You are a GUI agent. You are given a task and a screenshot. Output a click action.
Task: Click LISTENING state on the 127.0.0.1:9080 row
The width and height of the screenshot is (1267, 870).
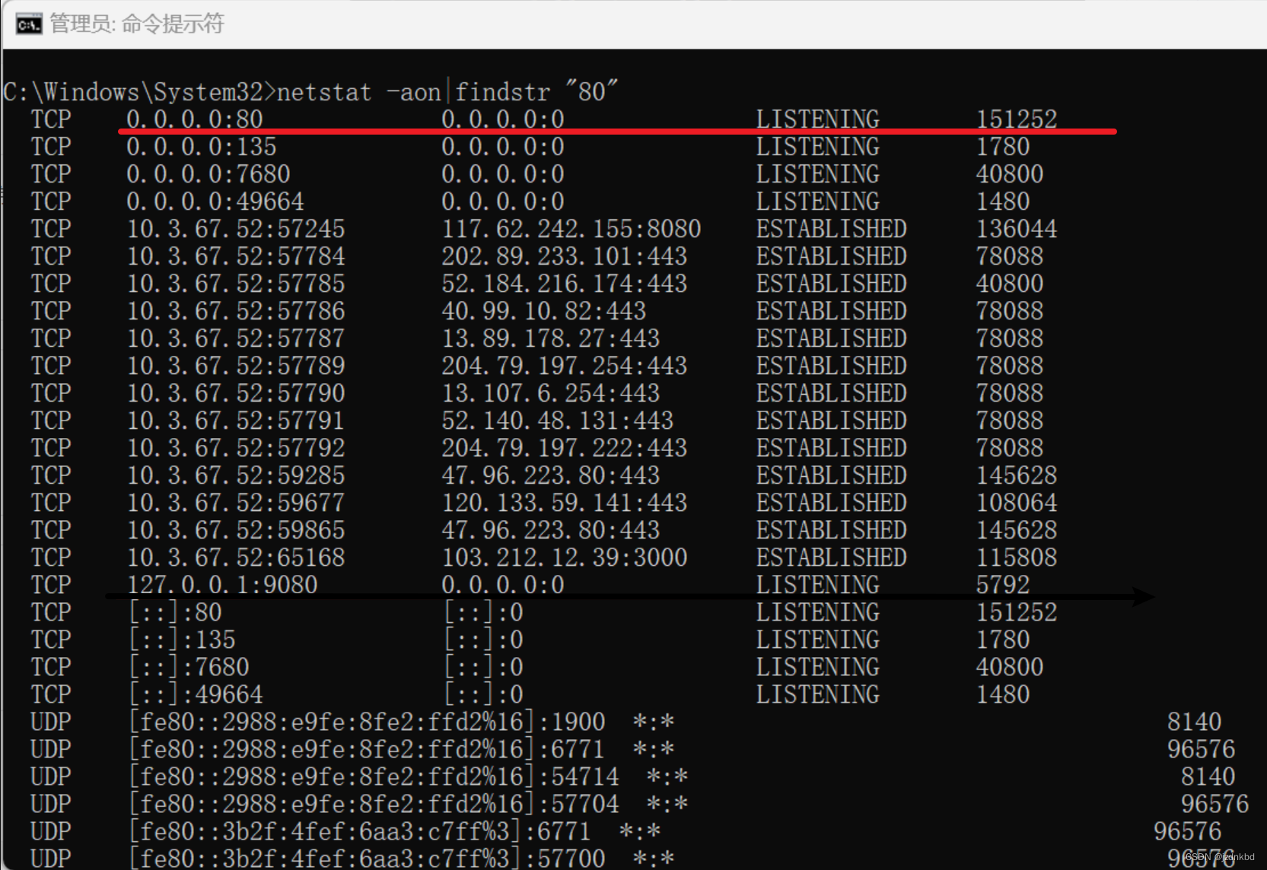pos(817,585)
